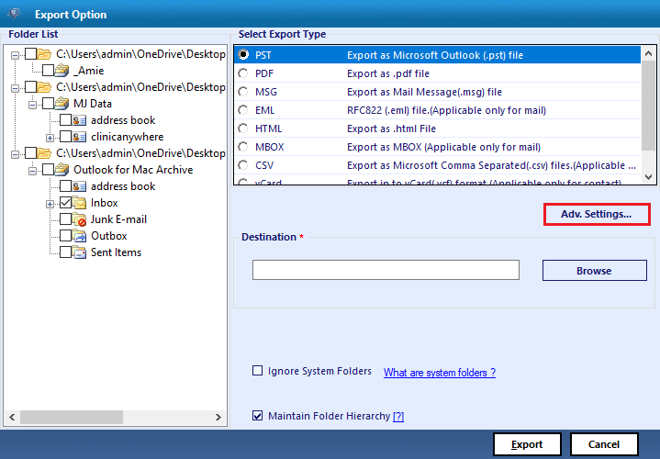Collapse the root folder containing _Amie
The image size is (660, 459).
[x=16, y=55]
